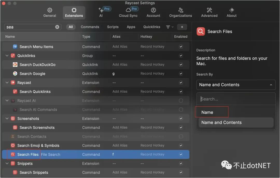Click the Search Files row icon
Image resolution: width=280 pixels, height=178 pixels.
click(x=13, y=154)
